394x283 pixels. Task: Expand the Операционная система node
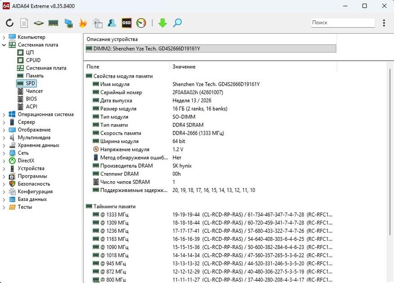pyautogui.click(x=4, y=115)
